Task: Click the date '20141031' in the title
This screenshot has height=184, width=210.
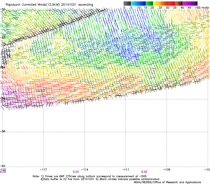Action: (69, 5)
